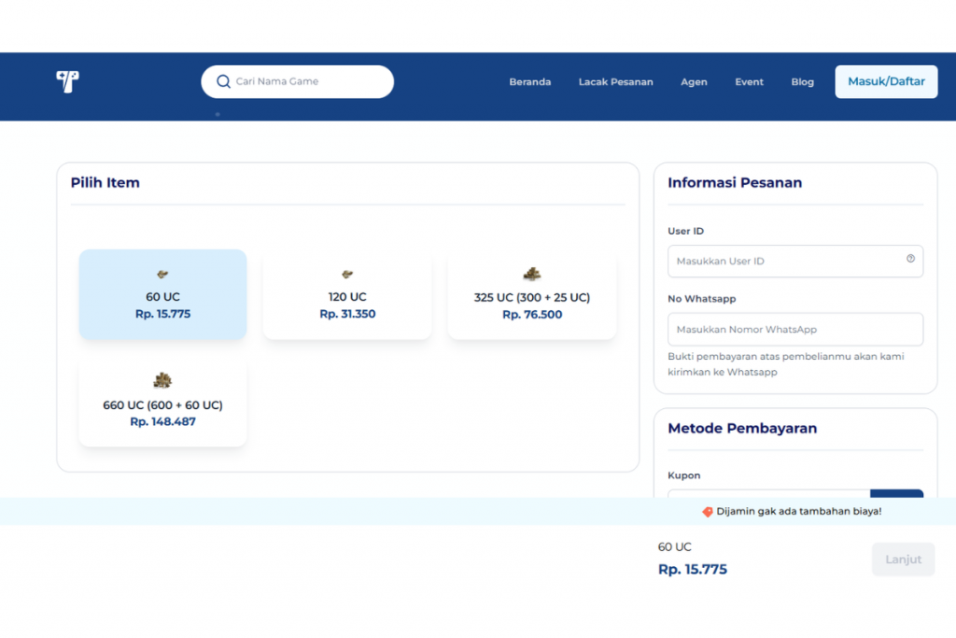956x638 pixels.
Task: Click the orange tag icon in banner
Action: tap(708, 512)
